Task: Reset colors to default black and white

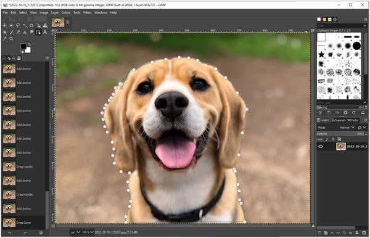Action: tap(22, 51)
